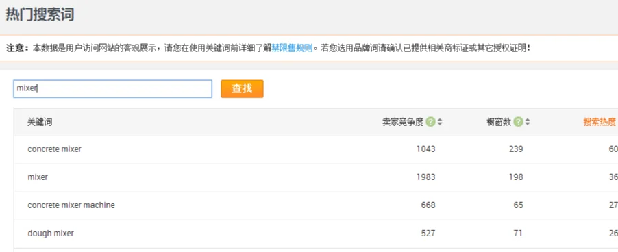Select the concrete mixer keyword row
The image size is (618, 252).
click(316, 149)
